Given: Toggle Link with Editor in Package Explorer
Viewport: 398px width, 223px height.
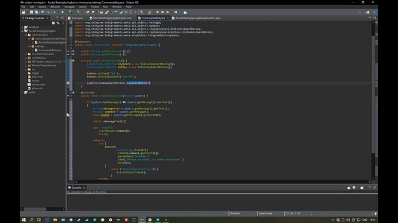Looking at the screenshot, I should tap(58, 23).
